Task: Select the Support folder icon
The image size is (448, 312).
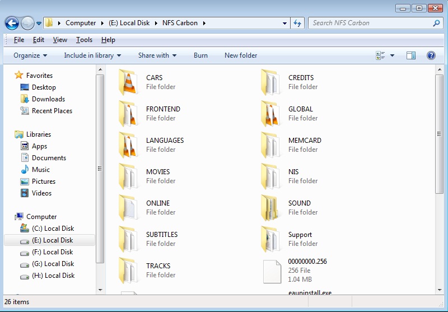Action: point(270,239)
